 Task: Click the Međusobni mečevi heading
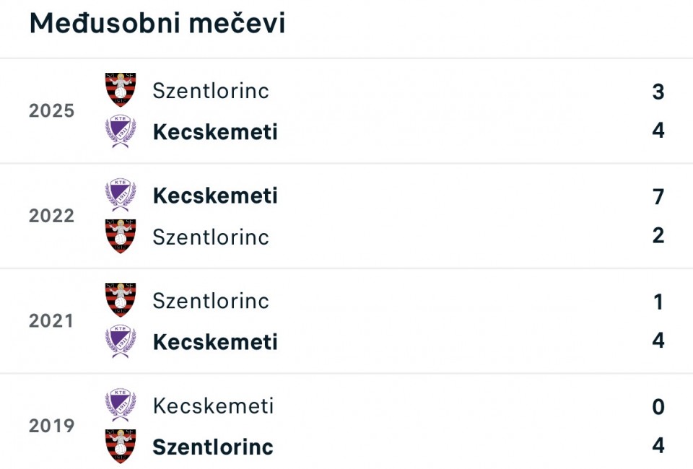157,24
